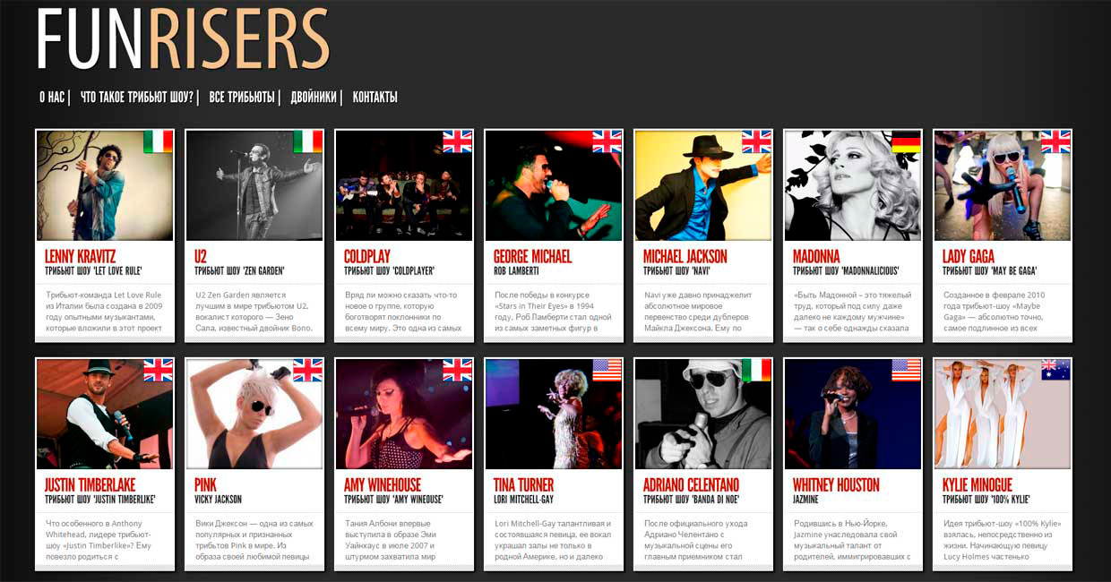Click the FunRisers logo
The image size is (1111, 582).
[x=183, y=39]
